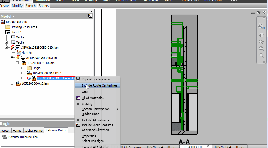Close the Model browser panel
Image resolution: width=268 pixels, height=148 pixels.
click(x=91, y=11)
